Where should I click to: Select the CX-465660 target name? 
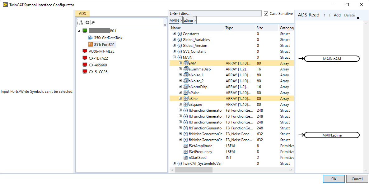click(x=98, y=65)
